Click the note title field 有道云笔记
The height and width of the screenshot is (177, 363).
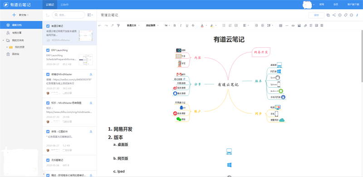pos(109,15)
